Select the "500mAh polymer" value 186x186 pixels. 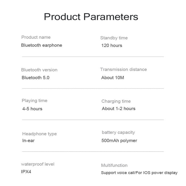[x=119, y=141]
